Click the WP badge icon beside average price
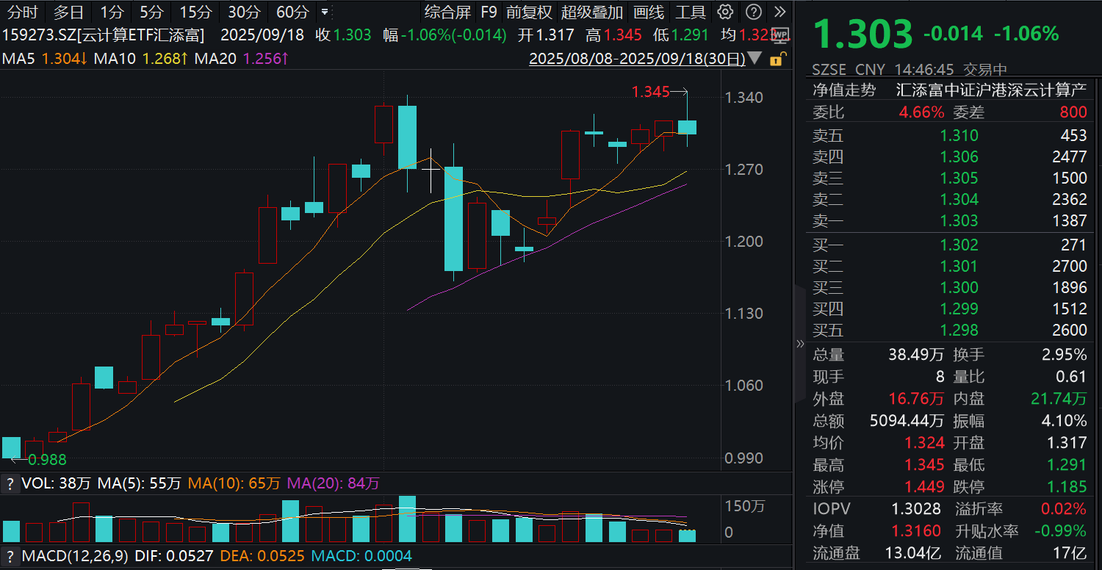This screenshot has height=570, width=1102. [x=779, y=35]
